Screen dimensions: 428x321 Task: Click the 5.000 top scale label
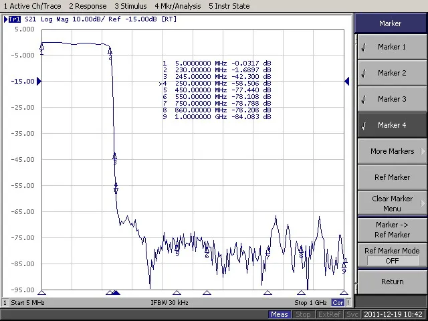pyautogui.click(x=25, y=29)
